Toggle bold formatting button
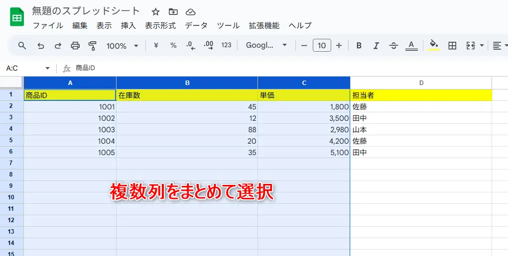This screenshot has width=508, height=256. coord(359,46)
